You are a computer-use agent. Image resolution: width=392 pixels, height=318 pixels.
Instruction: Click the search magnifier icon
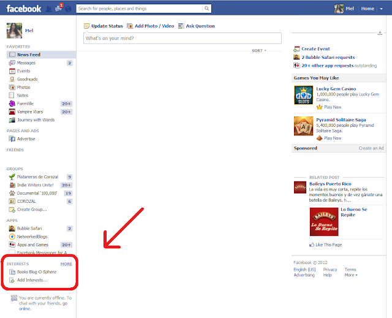(207, 9)
